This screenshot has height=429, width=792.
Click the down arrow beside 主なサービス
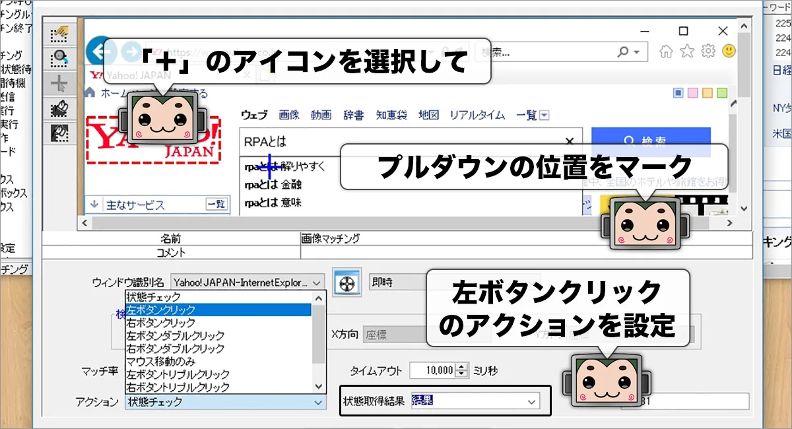(94, 205)
